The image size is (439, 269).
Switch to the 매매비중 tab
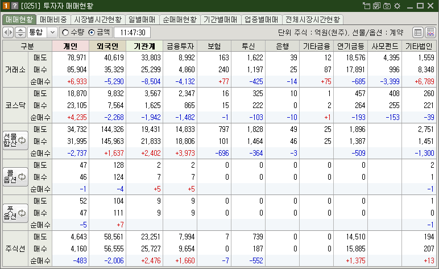click(x=53, y=19)
